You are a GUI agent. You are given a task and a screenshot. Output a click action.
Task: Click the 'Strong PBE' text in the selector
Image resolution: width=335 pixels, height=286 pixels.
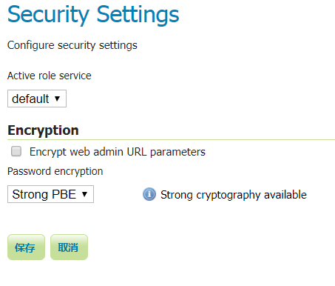tap(44, 194)
